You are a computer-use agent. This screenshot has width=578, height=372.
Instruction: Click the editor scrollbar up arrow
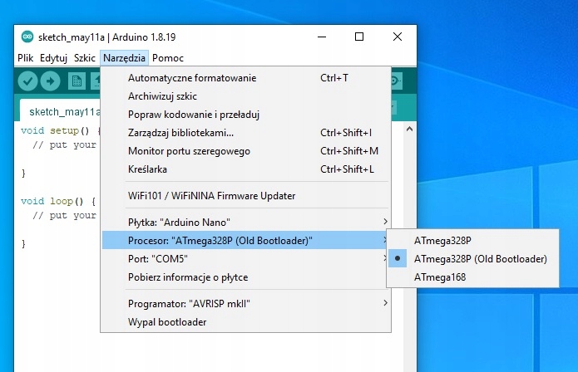[409, 129]
